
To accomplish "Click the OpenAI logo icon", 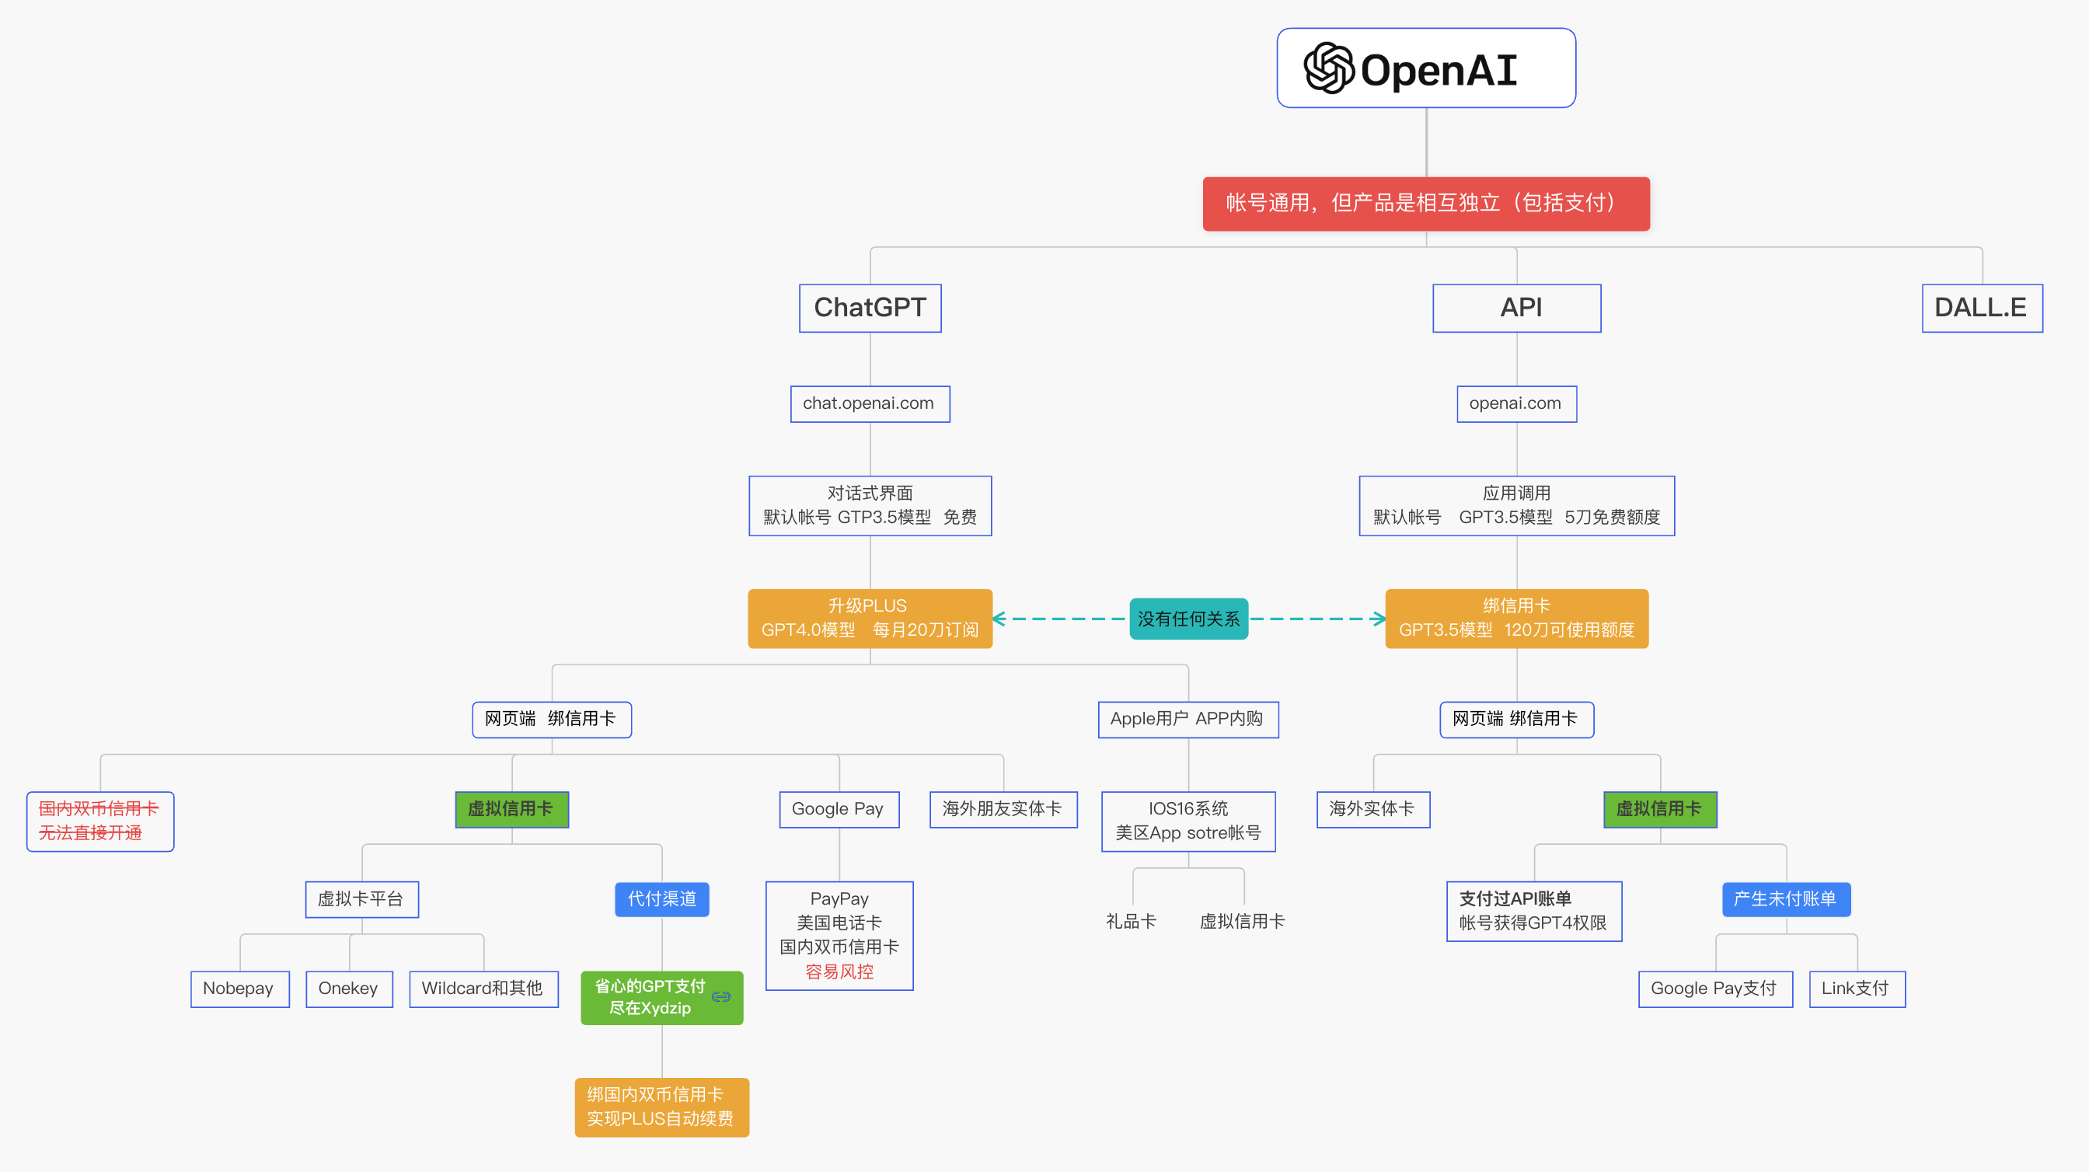I will 1328,68.
